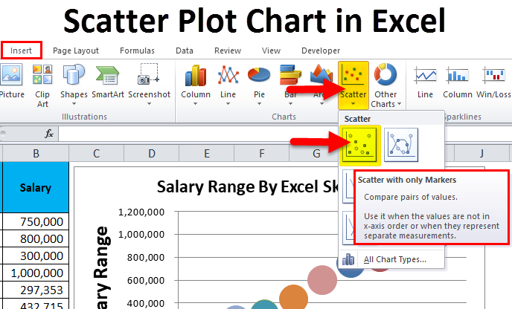Select the Salary header cell
The width and height of the screenshot is (512, 309).
pos(36,187)
